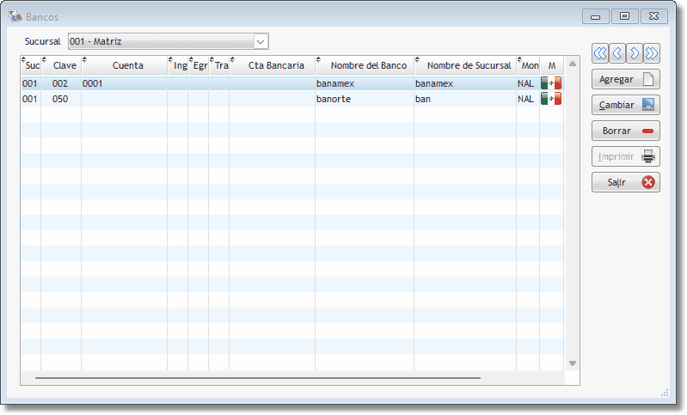Sort by the Mon column header
The height and width of the screenshot is (415, 687).
click(529, 65)
